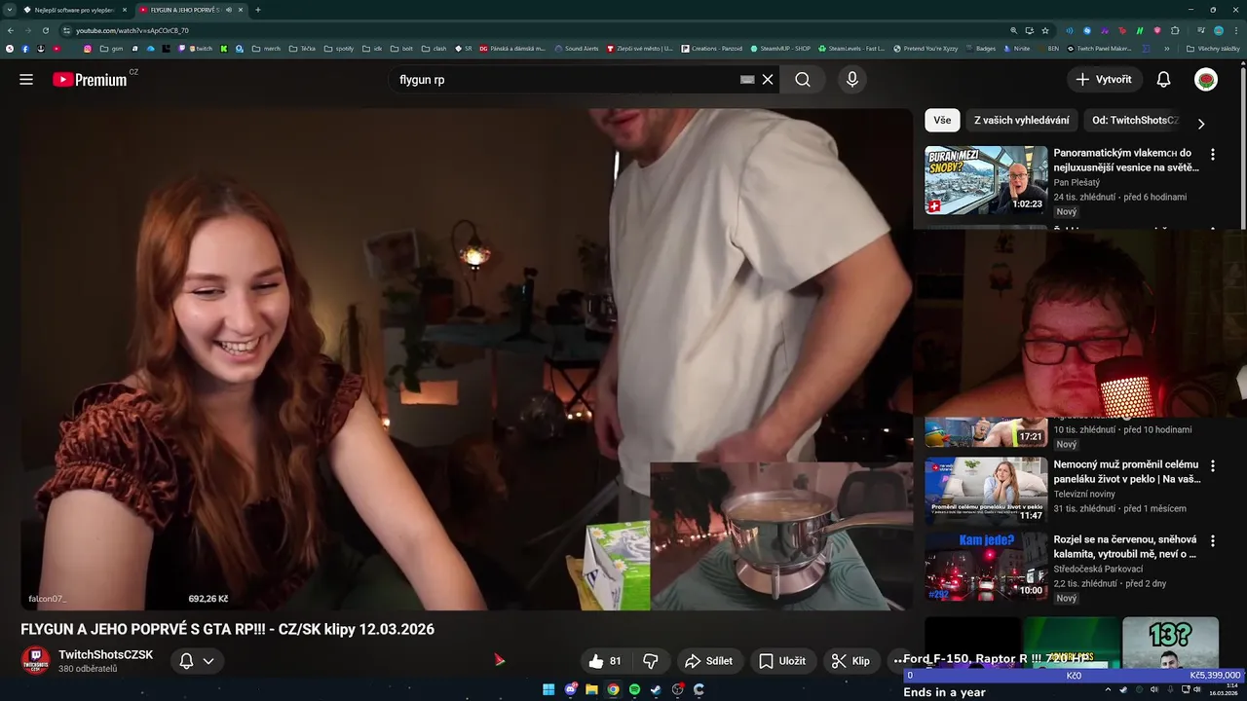Open the 'Panoramatickým vlakem do nejluxusnější vesnice' title
Screen dimensions: 1247x701
point(1126,160)
